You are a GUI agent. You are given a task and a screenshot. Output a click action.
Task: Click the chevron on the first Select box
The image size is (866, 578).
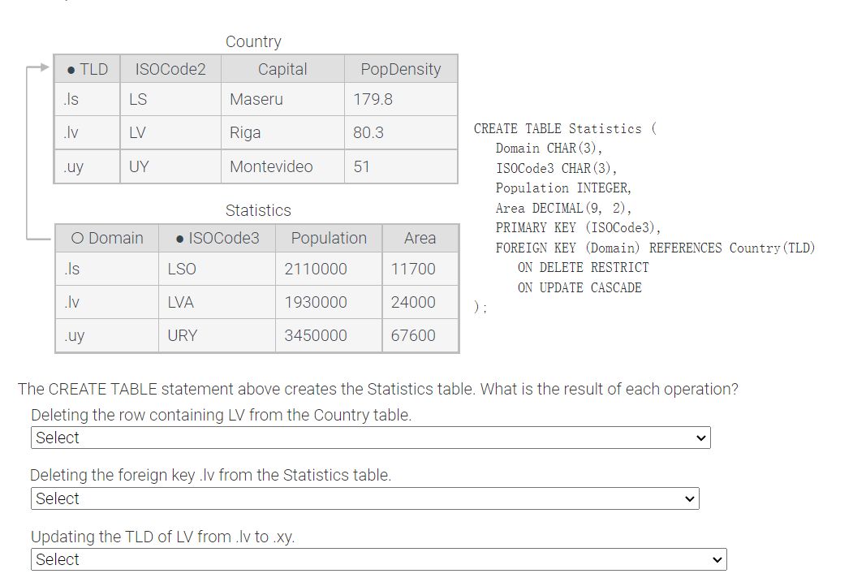click(700, 438)
